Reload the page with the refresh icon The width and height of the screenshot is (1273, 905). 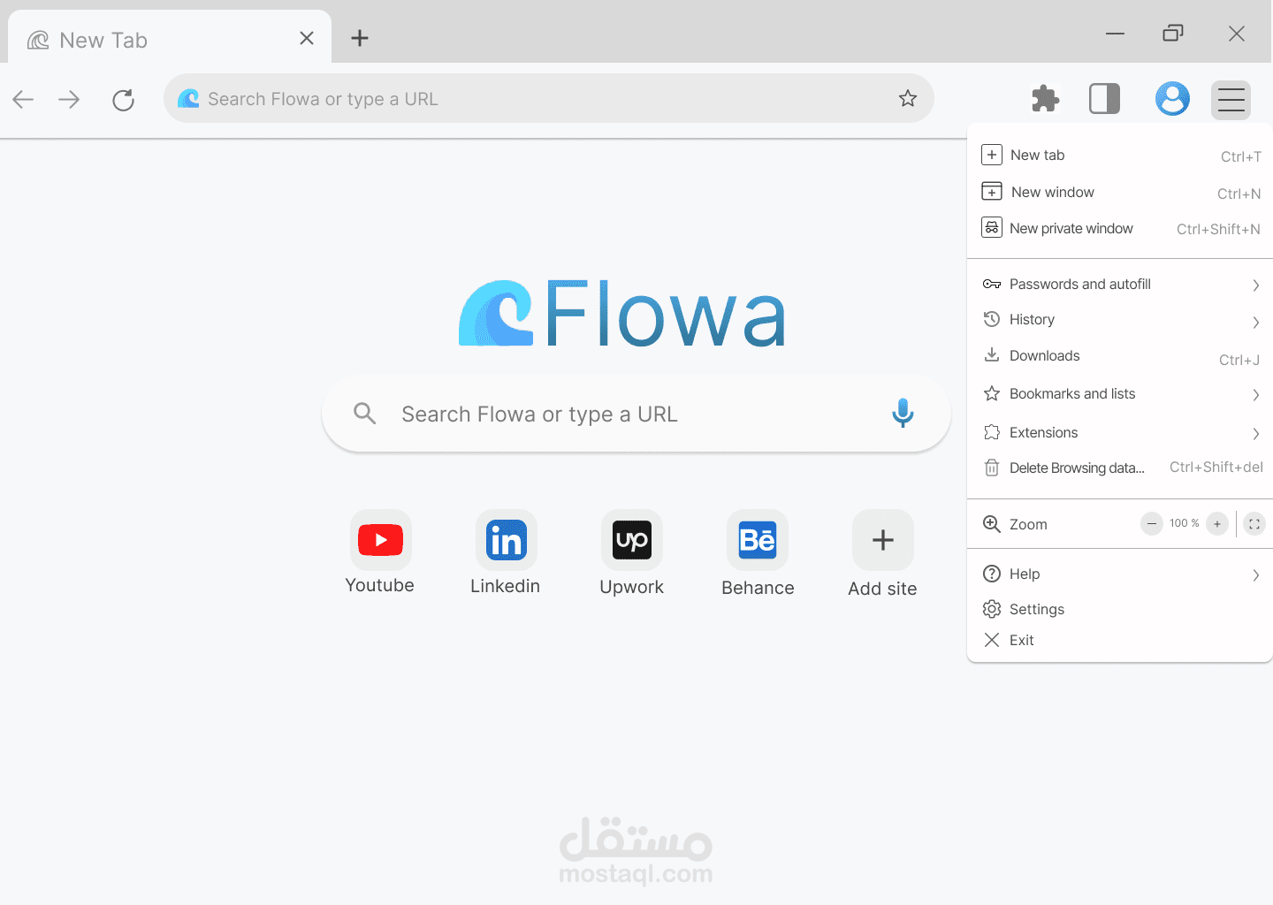124,100
